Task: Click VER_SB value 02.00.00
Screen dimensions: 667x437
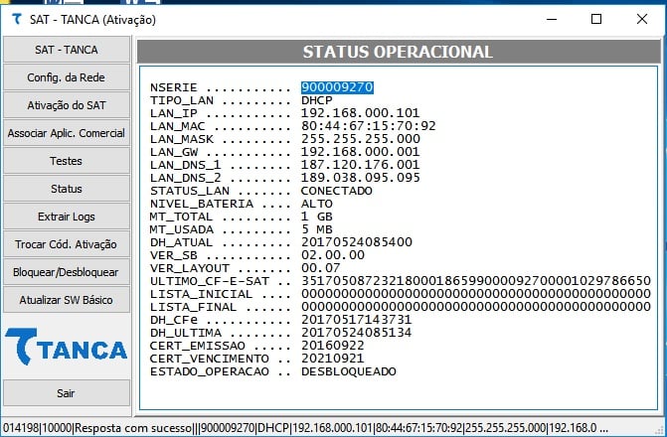Action: coord(333,255)
